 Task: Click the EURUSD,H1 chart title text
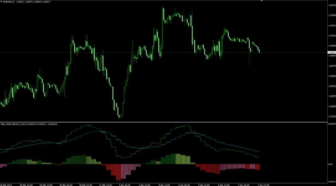click(9, 2)
